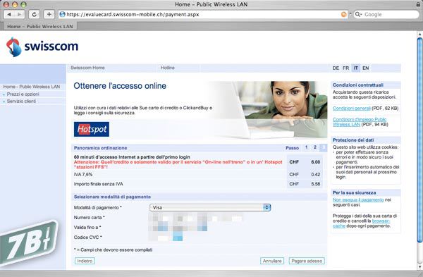Click the vertical page scrollbar
This screenshot has width=423, height=277.
[x=419, y=140]
